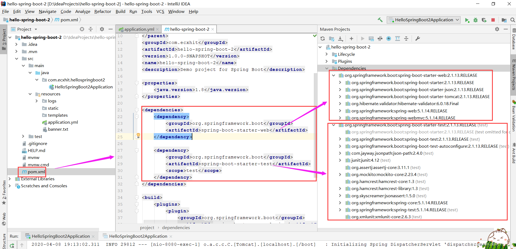Toggle skip tests mode lightning icon
This screenshot has height=249, width=516.
coord(389,39)
